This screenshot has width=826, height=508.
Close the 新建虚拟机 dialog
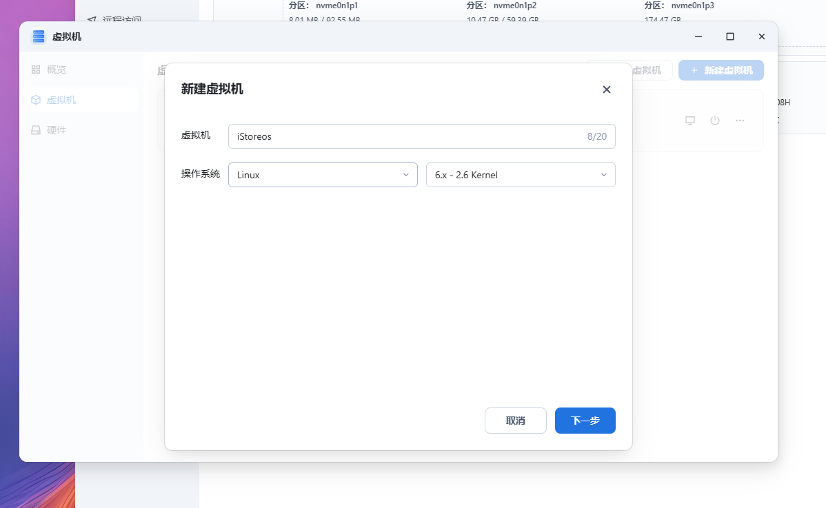[x=607, y=89]
